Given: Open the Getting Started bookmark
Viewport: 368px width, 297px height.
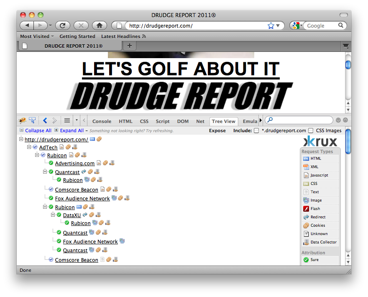Looking at the screenshot, I should tap(77, 36).
